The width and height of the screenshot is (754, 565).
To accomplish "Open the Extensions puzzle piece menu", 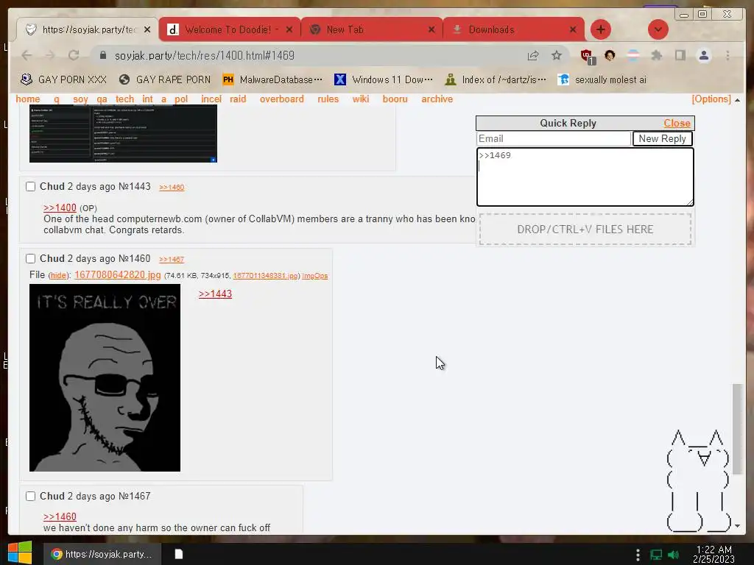I will pyautogui.click(x=656, y=56).
